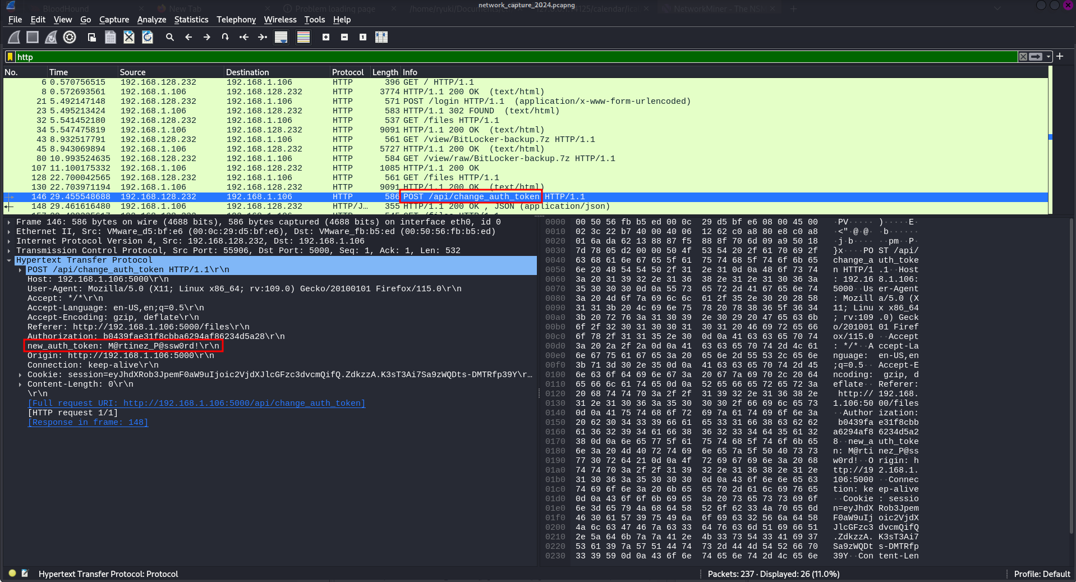The width and height of the screenshot is (1076, 582).
Task: Close this capture file via the toolbar icon
Action: point(129,37)
